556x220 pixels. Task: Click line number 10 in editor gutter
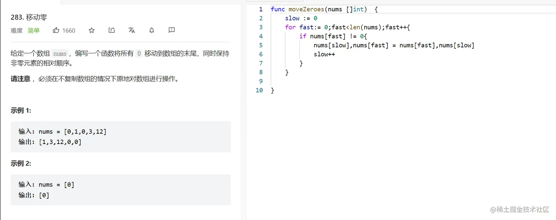pyautogui.click(x=259, y=90)
